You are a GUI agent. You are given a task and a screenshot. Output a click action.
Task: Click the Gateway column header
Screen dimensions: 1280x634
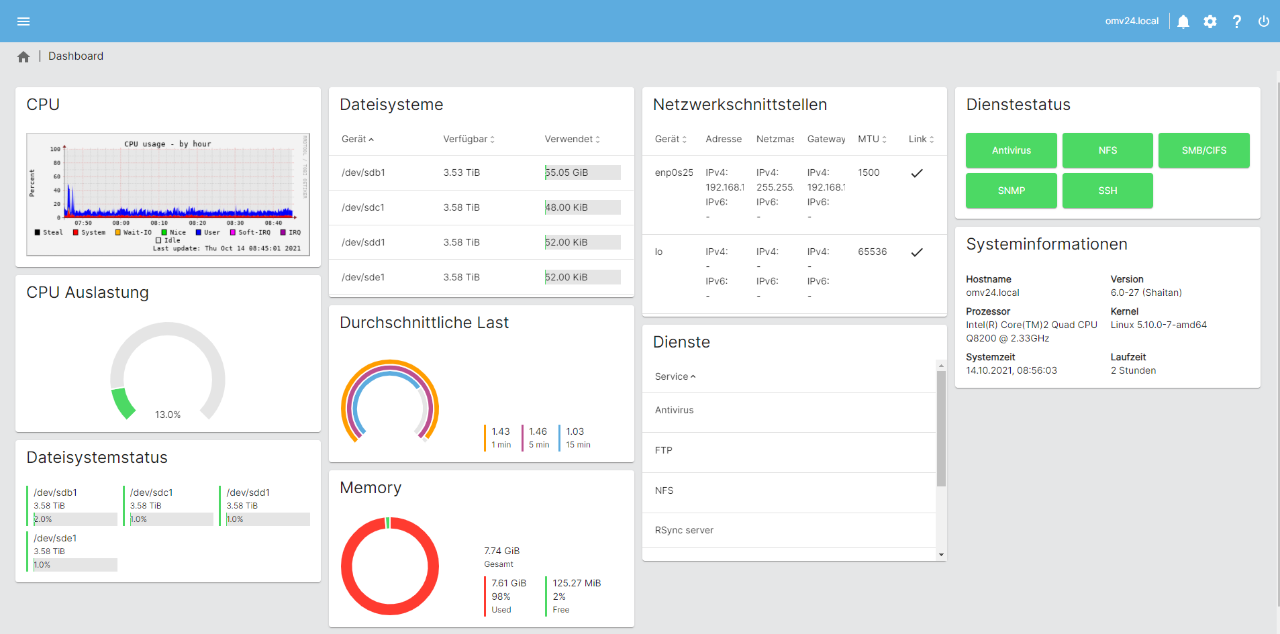(826, 139)
